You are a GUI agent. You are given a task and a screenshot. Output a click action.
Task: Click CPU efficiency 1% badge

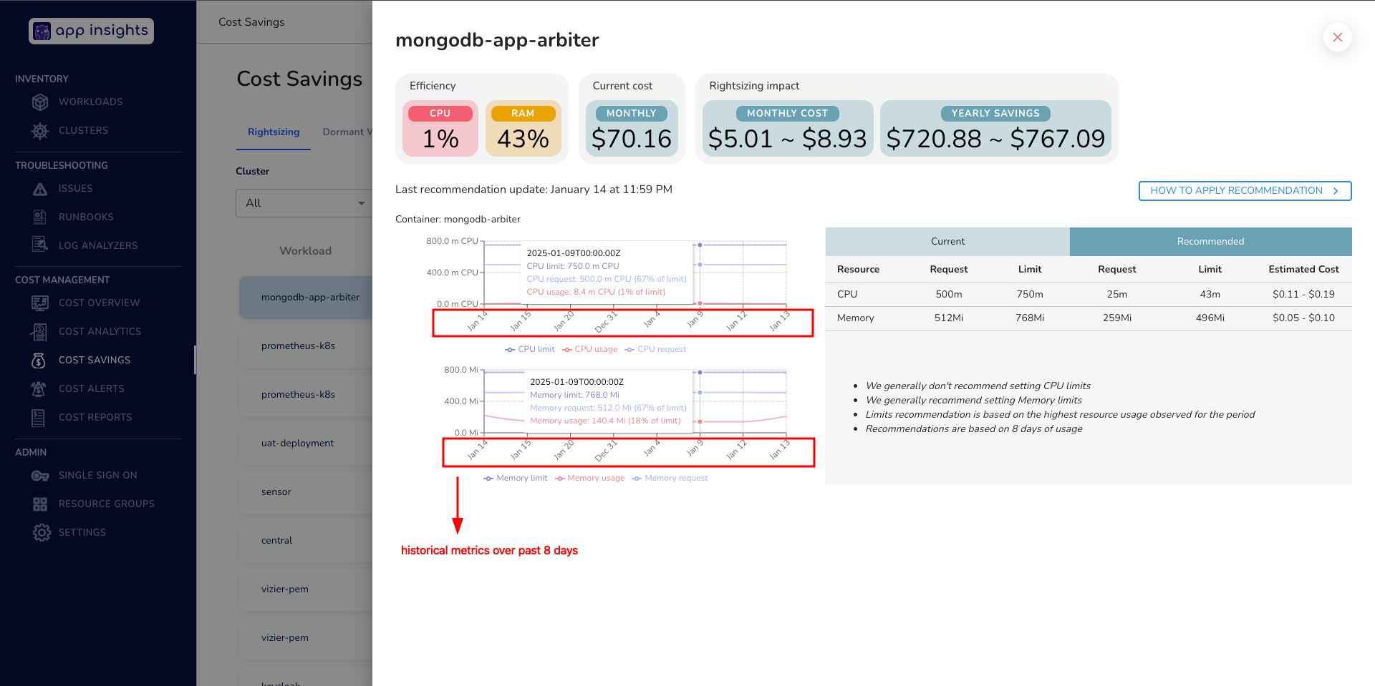(440, 129)
